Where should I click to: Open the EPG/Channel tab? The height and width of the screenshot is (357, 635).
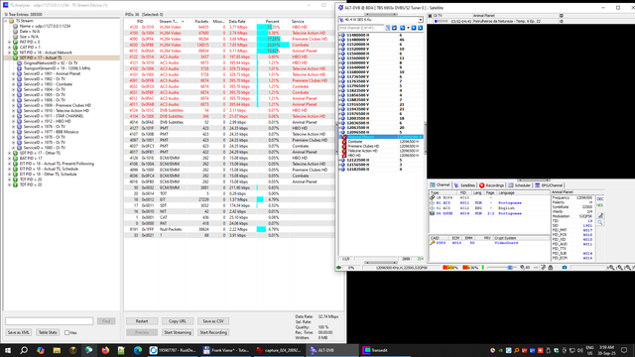click(x=549, y=185)
